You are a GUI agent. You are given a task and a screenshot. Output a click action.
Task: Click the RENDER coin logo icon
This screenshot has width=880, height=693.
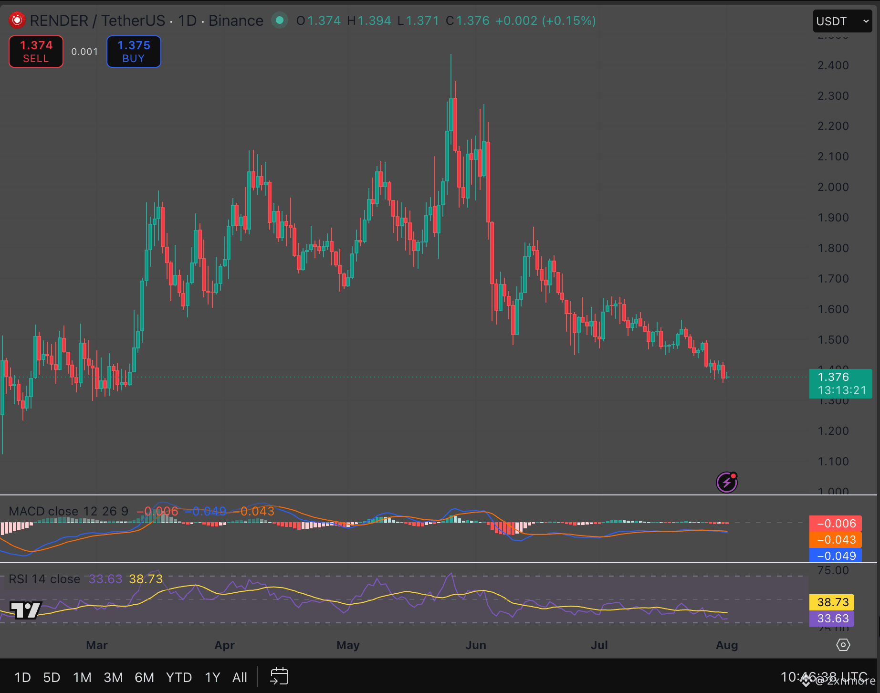(17, 21)
